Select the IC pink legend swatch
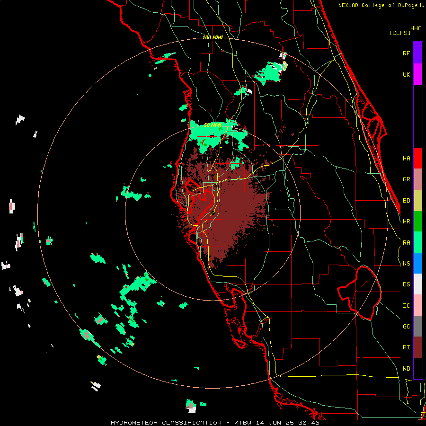Screen dimensions: 426x426 point(418,305)
